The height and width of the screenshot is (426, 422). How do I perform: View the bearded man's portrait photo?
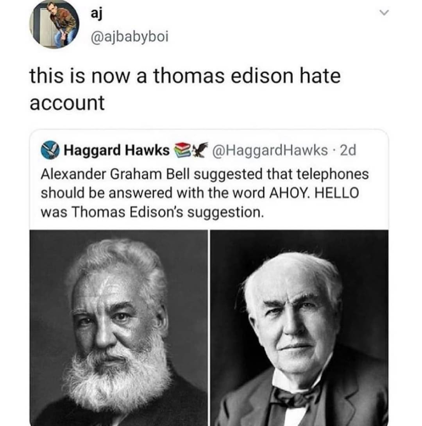pyautogui.click(x=118, y=328)
